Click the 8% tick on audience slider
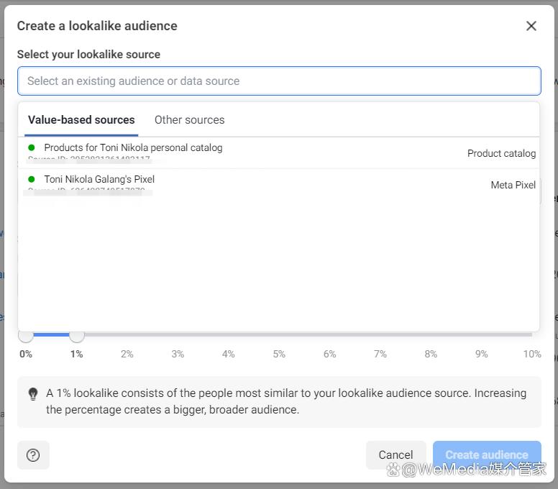The height and width of the screenshot is (489, 558). coord(431,354)
